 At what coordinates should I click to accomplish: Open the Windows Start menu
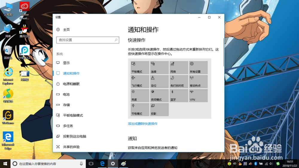point(5,164)
